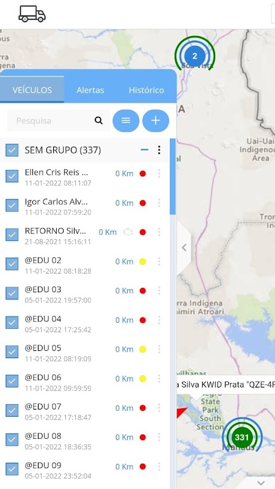
Task: Click the truck logo icon
Action: click(32, 14)
